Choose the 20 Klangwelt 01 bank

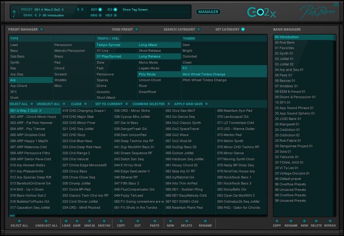coord(303,124)
